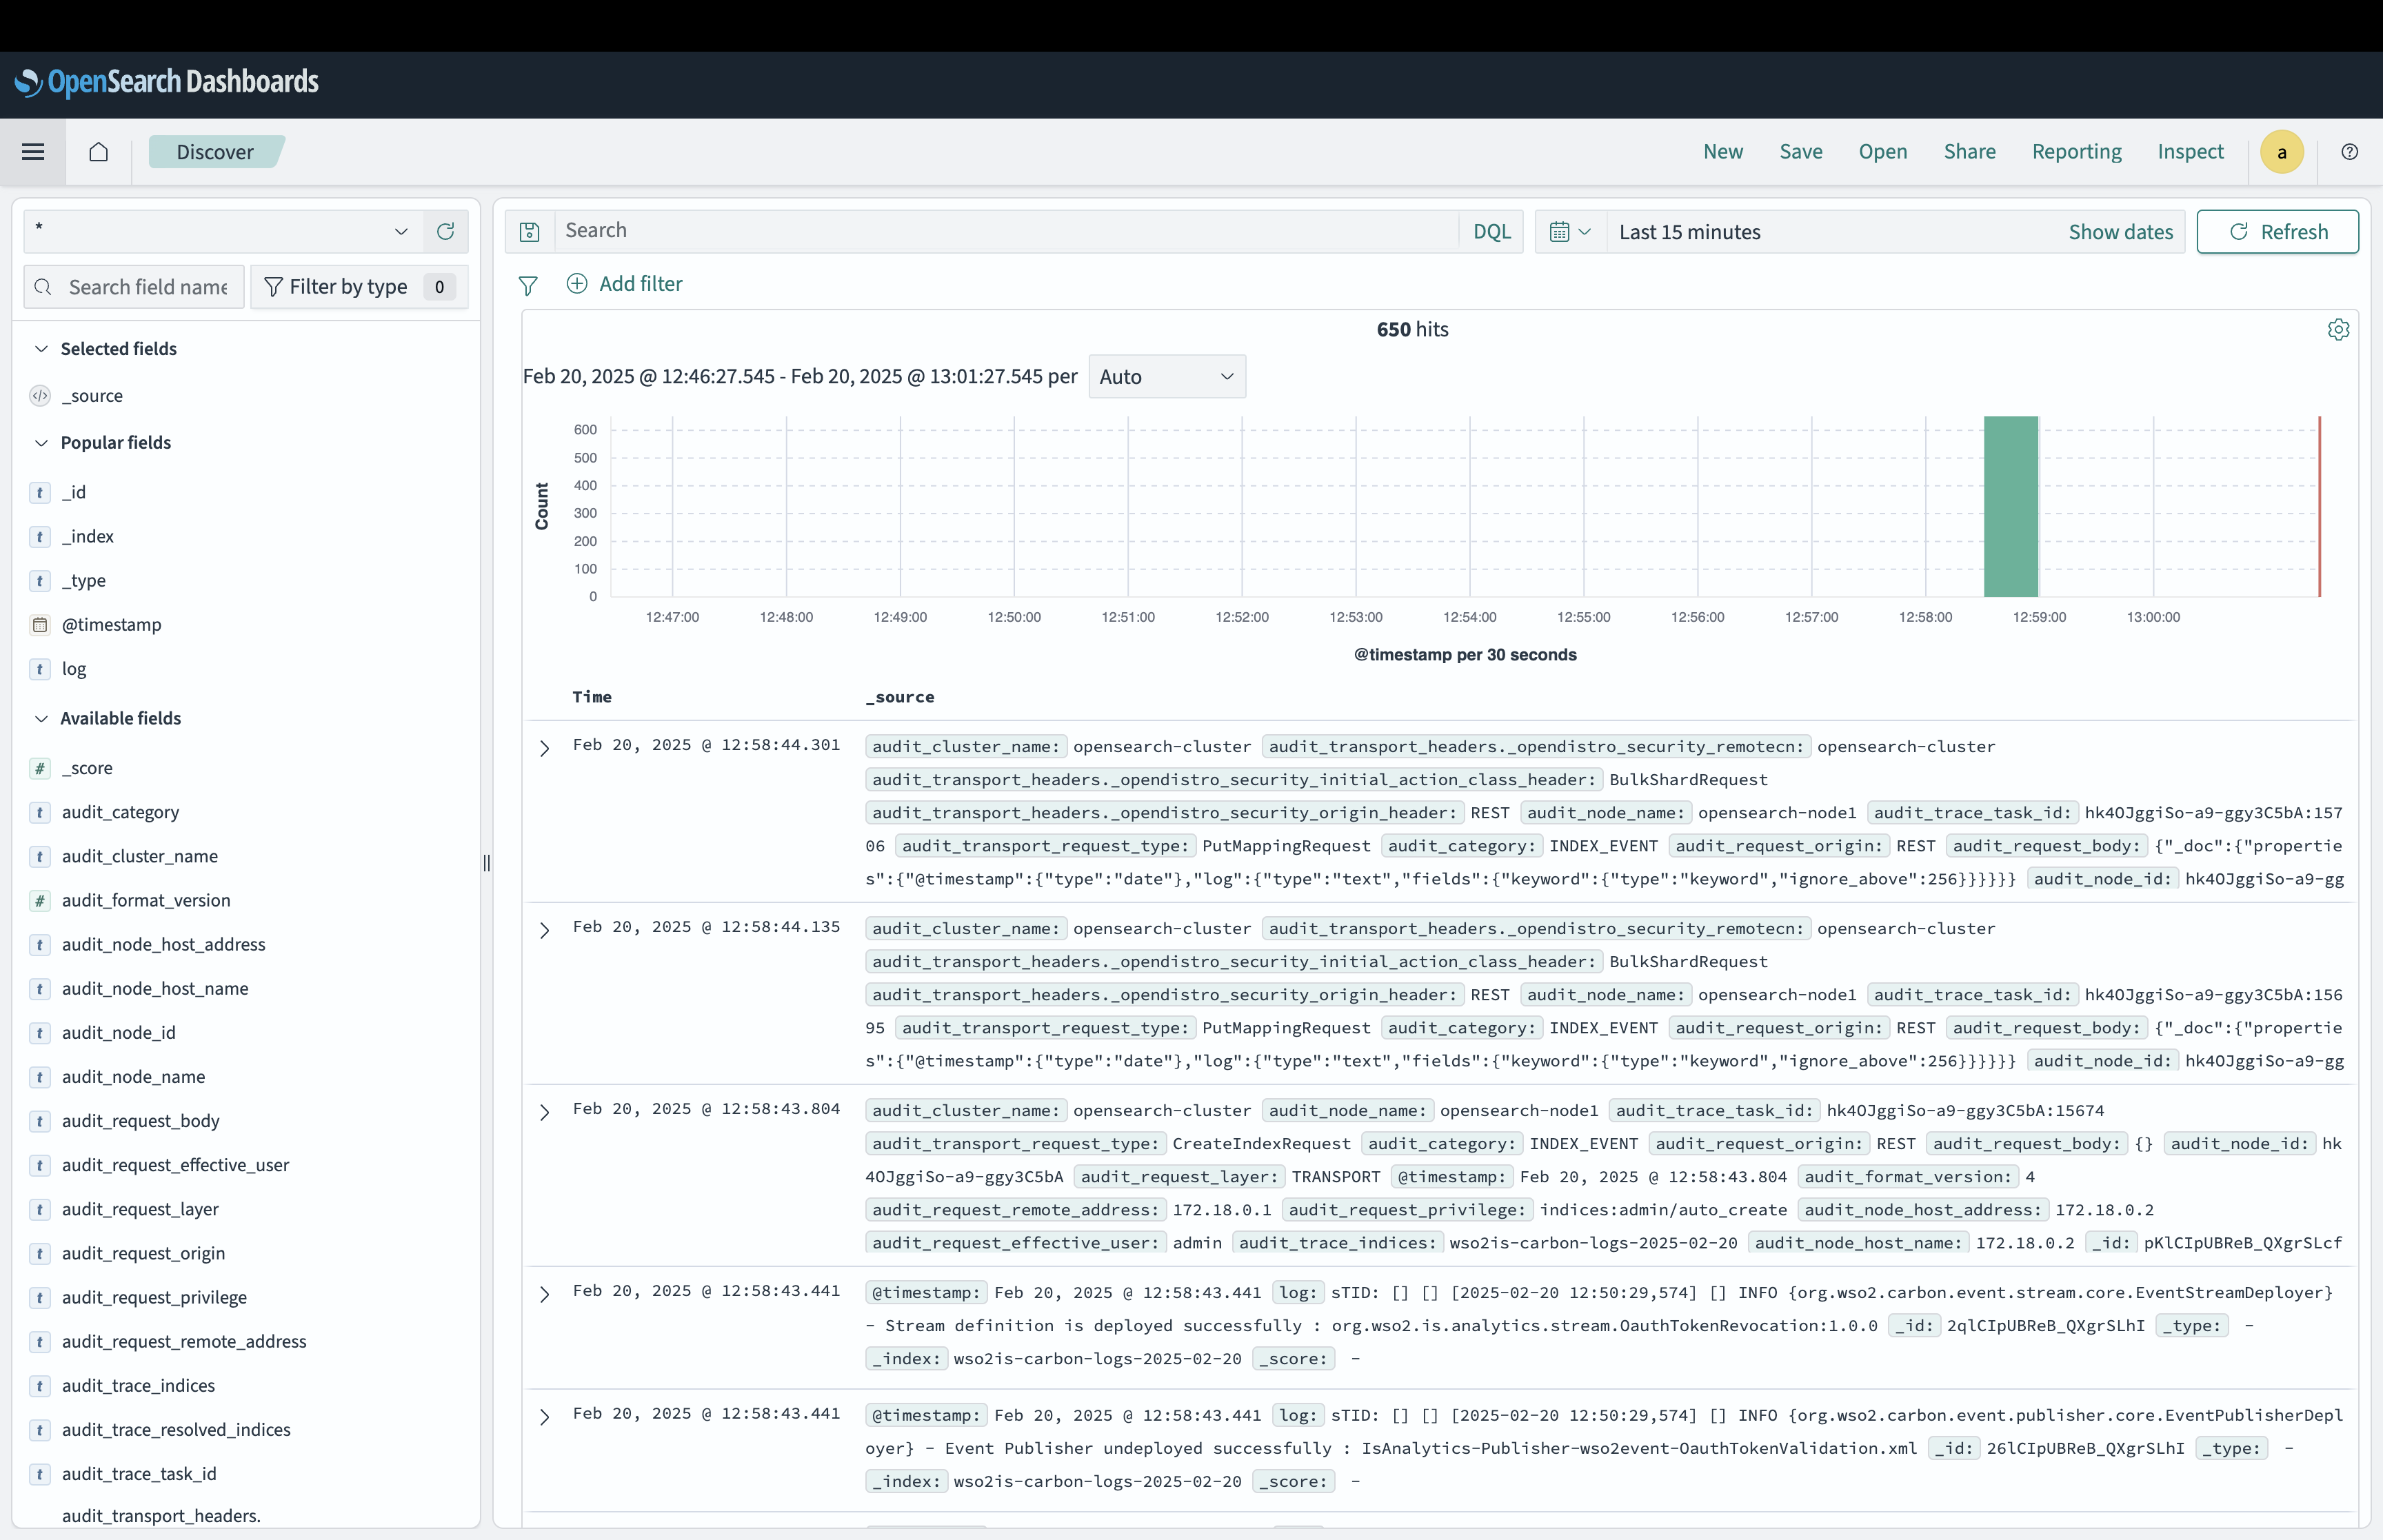The height and width of the screenshot is (1540, 2383).
Task: Open the index pattern dropdown
Action: (x=402, y=231)
